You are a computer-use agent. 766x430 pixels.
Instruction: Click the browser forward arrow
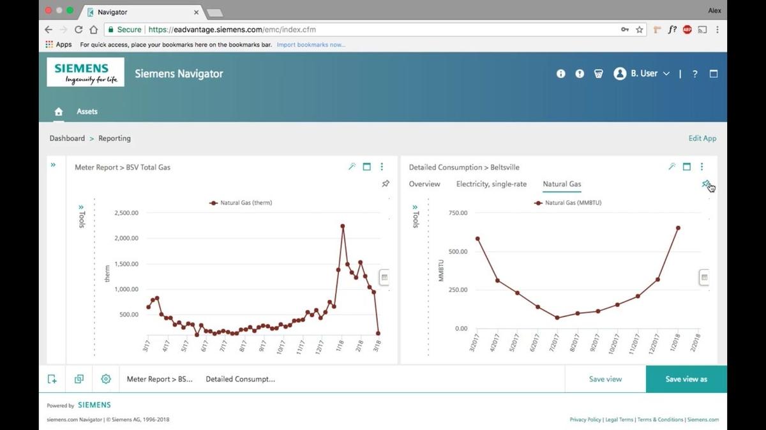pos(63,29)
